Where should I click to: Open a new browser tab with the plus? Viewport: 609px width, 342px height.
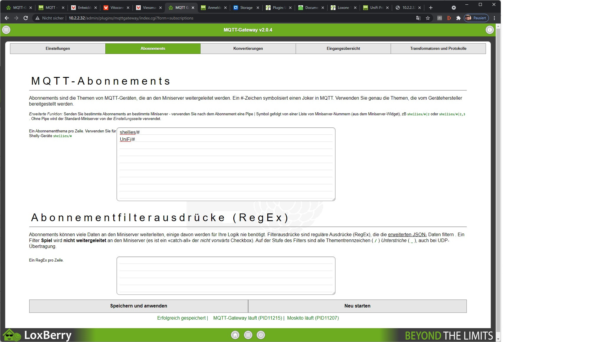point(430,8)
